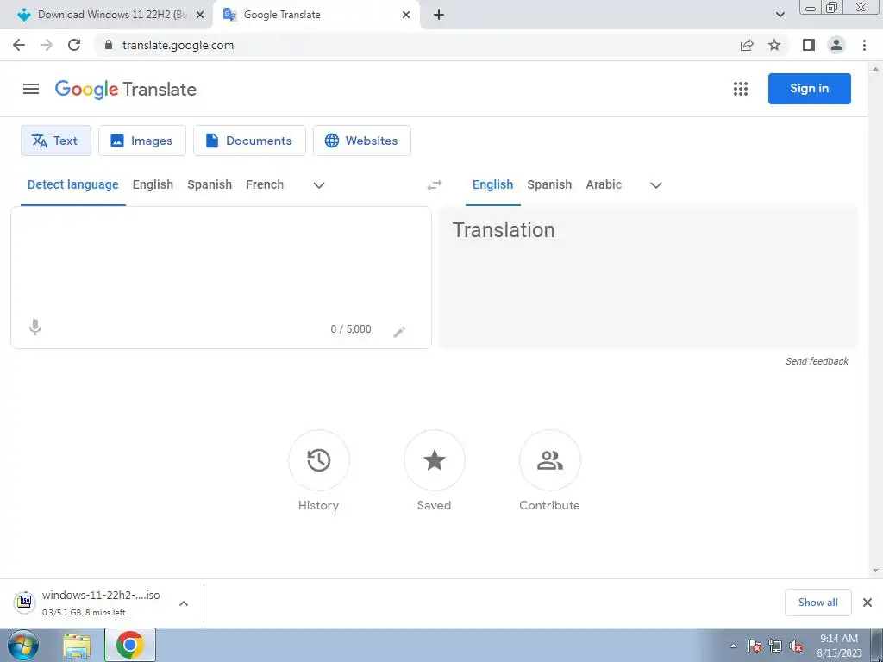Expand more source languages
The width and height of the screenshot is (883, 662).
tap(319, 185)
